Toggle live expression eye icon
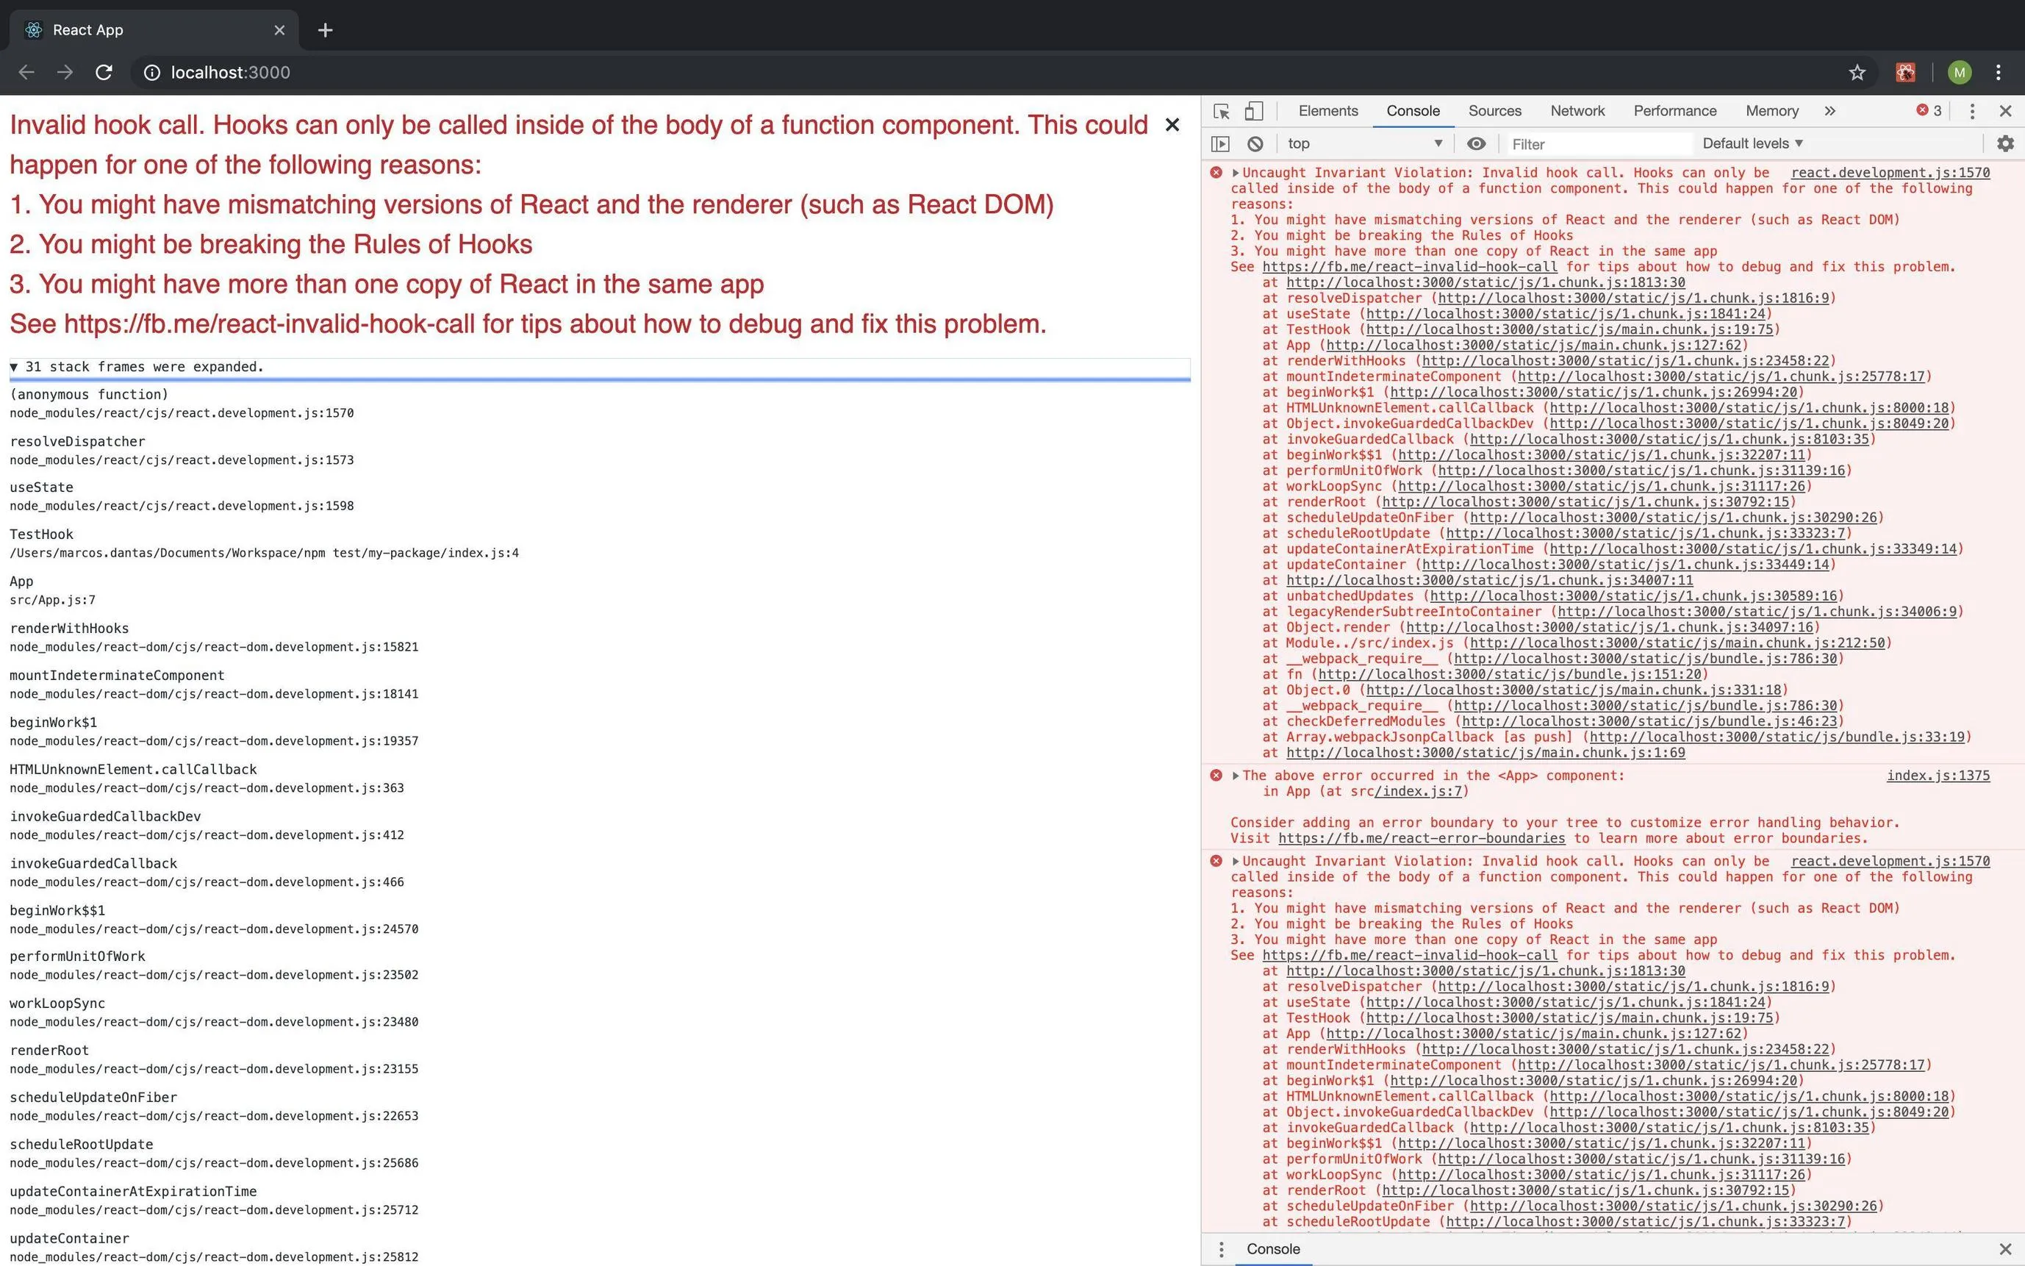 tap(1476, 144)
